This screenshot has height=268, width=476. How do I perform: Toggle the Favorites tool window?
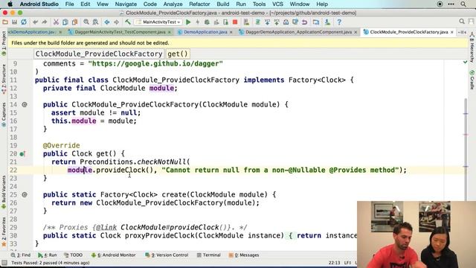click(x=4, y=232)
